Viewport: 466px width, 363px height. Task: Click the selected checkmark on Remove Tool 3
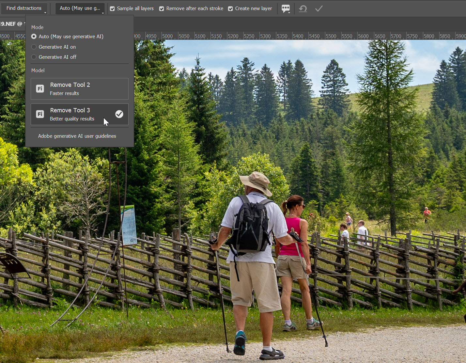pyautogui.click(x=119, y=114)
